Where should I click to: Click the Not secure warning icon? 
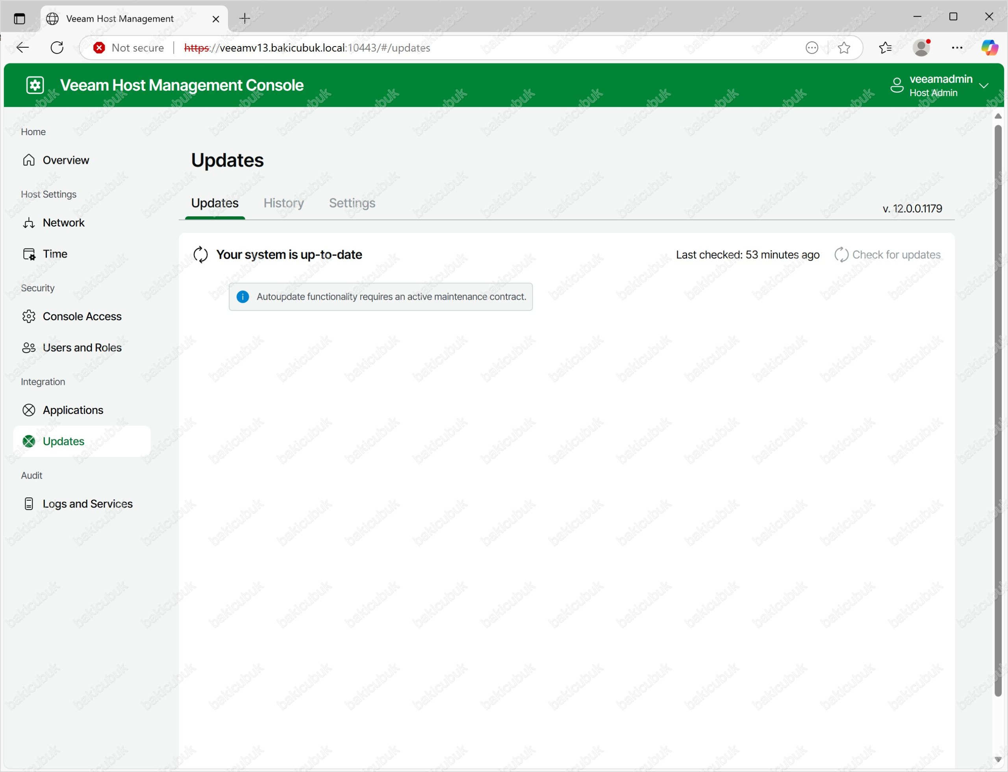tap(99, 48)
